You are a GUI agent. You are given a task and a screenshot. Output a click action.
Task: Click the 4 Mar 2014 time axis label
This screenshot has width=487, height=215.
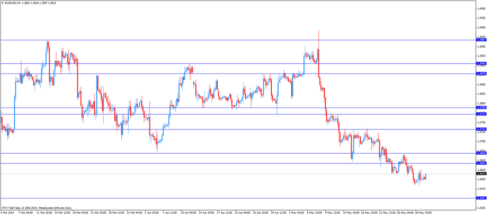[x=7, y=213]
